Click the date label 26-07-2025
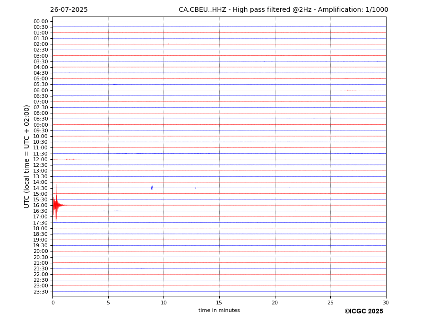This screenshot has height=329, width=438. (69, 10)
